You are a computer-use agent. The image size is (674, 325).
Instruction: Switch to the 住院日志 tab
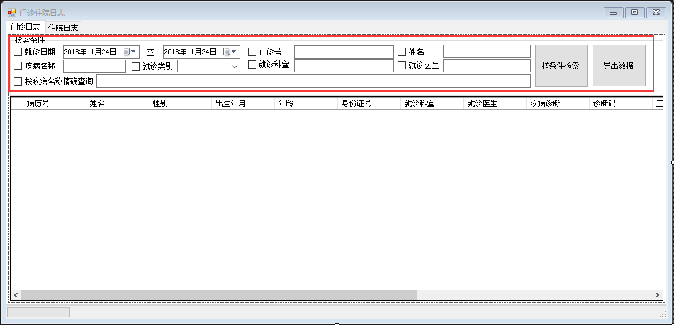[x=63, y=28]
